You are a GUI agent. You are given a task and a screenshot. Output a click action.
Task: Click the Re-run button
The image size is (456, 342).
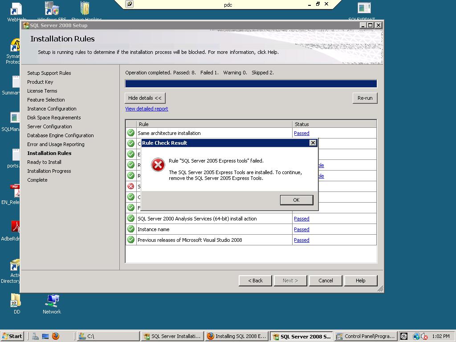(365, 98)
